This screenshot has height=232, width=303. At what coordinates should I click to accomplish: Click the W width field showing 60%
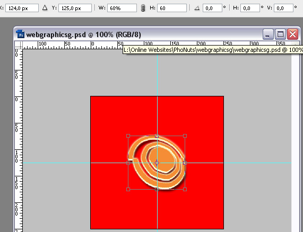(122, 8)
